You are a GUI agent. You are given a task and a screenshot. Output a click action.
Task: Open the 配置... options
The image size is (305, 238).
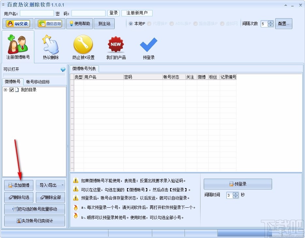[x=283, y=23]
